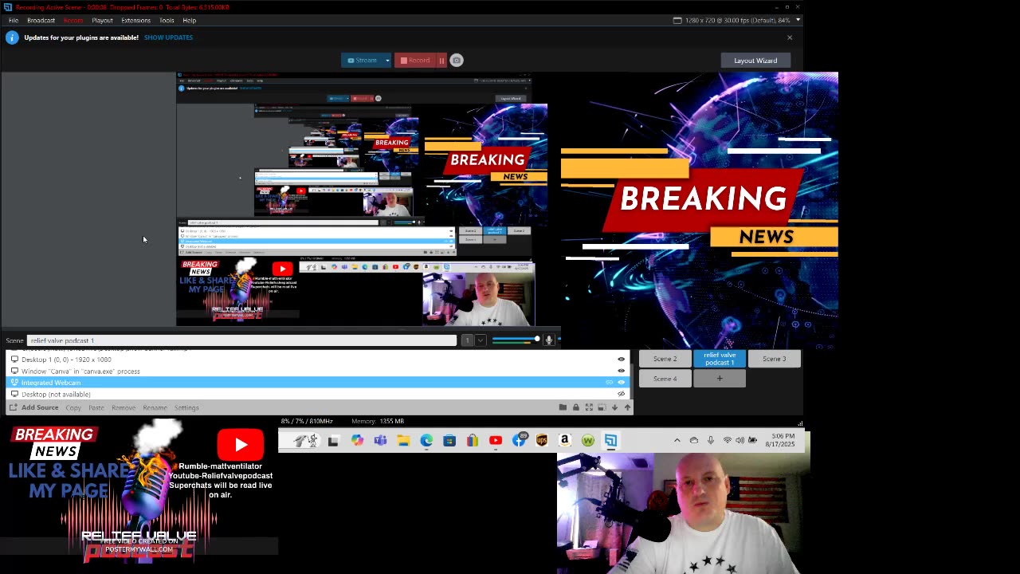Screen dimensions: 1020x574
Task: Click the link icon on Integrated Webcam row
Action: [610, 383]
